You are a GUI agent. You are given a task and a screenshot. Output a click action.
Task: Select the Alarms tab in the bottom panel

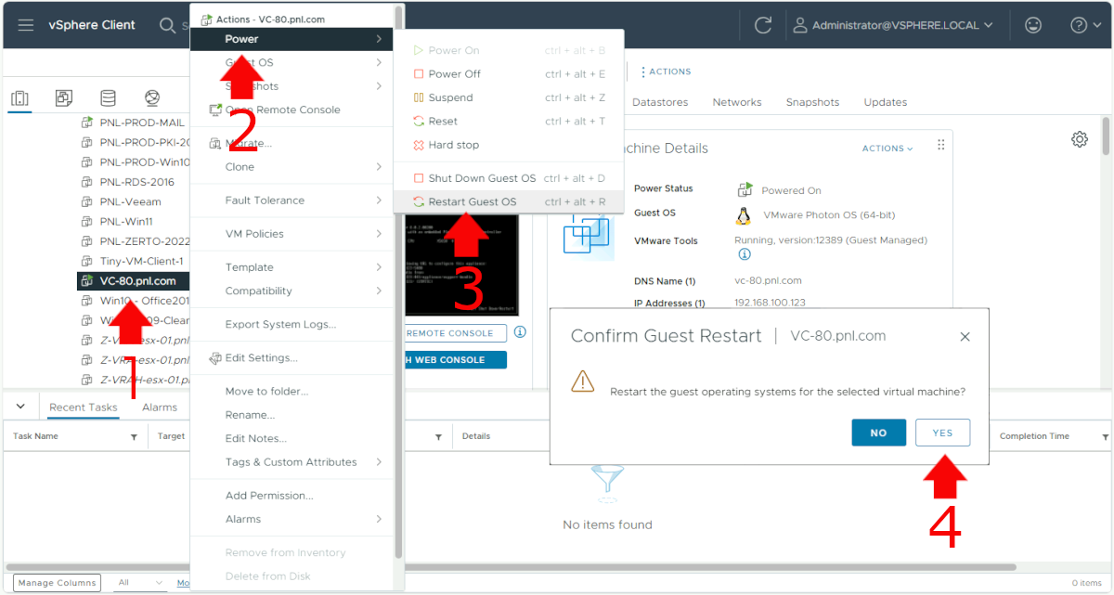click(x=160, y=407)
